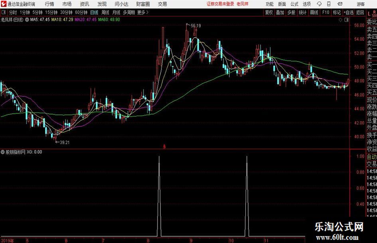Toggle the right info panel icon
The height and width of the screenshot is (243, 377).
[x=346, y=20]
